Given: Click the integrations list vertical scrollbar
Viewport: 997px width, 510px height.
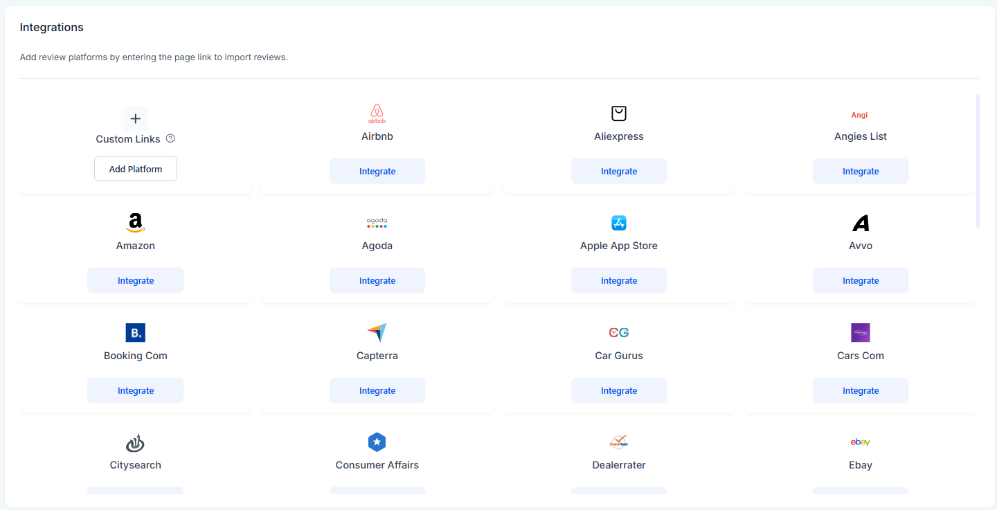Looking at the screenshot, I should point(978,161).
